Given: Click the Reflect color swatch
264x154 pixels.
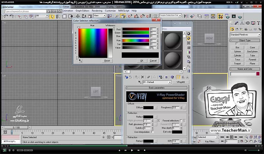Looking at the screenshot, I should click(148, 117).
